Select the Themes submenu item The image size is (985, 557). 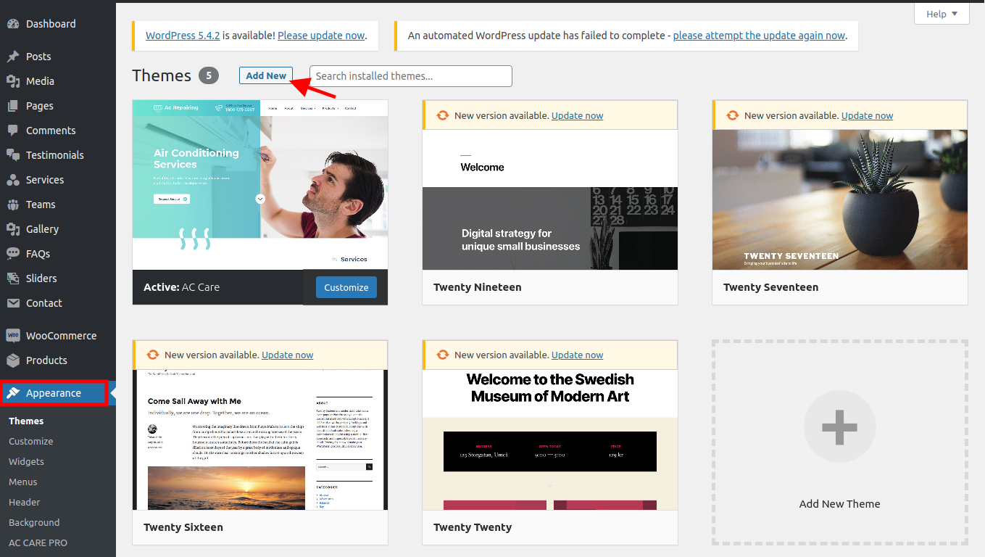[26, 421]
